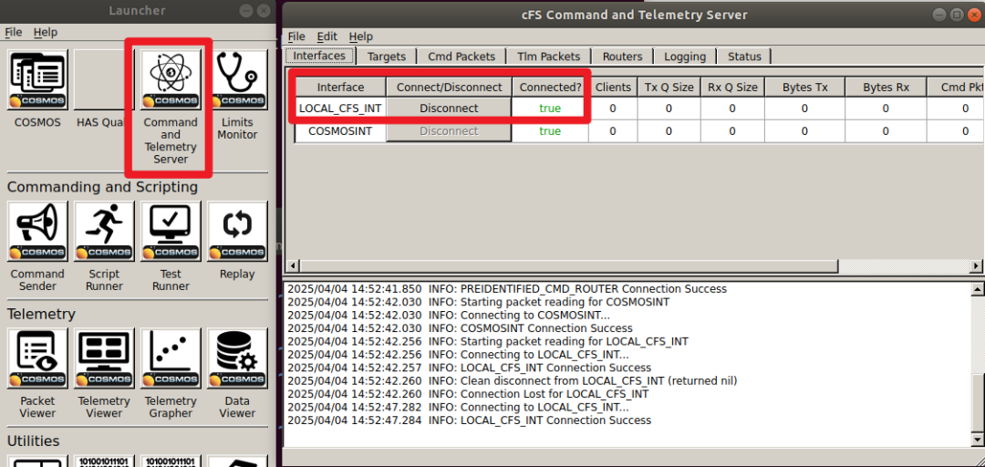Open Launcher File menu
The width and height of the screenshot is (985, 467).
(x=13, y=32)
